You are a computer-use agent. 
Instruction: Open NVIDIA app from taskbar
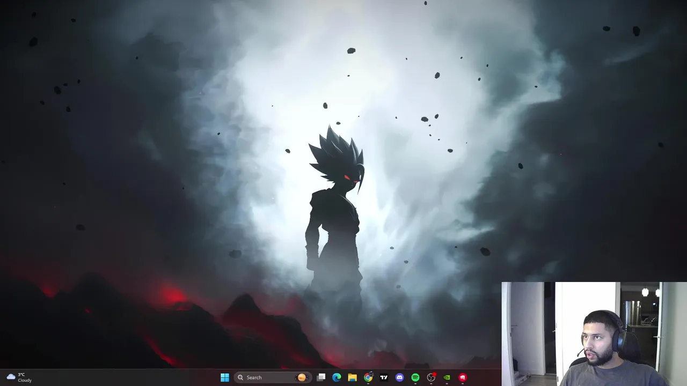click(x=447, y=377)
